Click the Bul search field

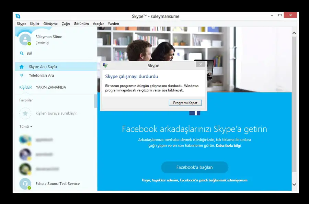(x=56, y=53)
